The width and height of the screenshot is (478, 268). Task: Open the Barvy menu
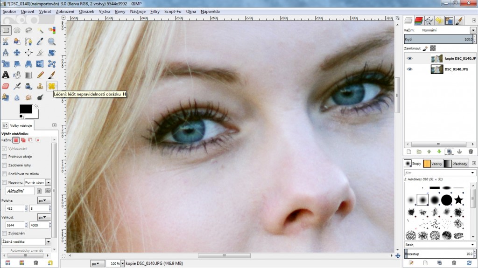pos(120,12)
